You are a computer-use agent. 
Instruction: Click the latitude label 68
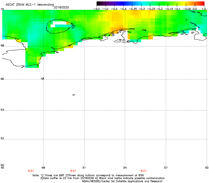click(2, 46)
